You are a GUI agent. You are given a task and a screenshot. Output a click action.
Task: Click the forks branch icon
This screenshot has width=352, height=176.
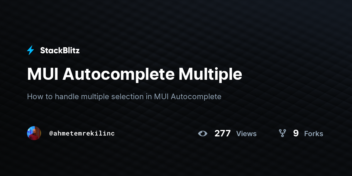(x=282, y=133)
